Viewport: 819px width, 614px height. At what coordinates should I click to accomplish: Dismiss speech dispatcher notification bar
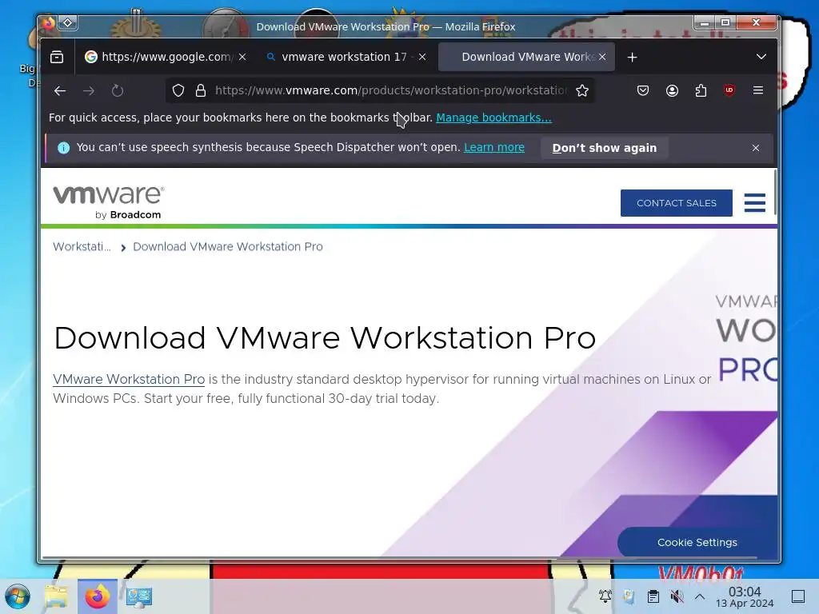coord(755,148)
